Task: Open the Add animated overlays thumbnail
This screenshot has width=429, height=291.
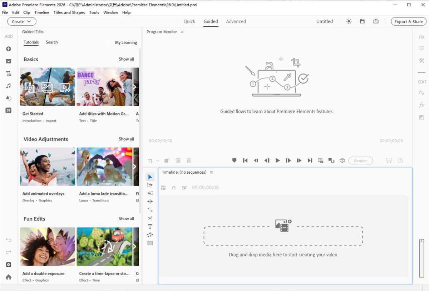Action: pyautogui.click(x=48, y=167)
